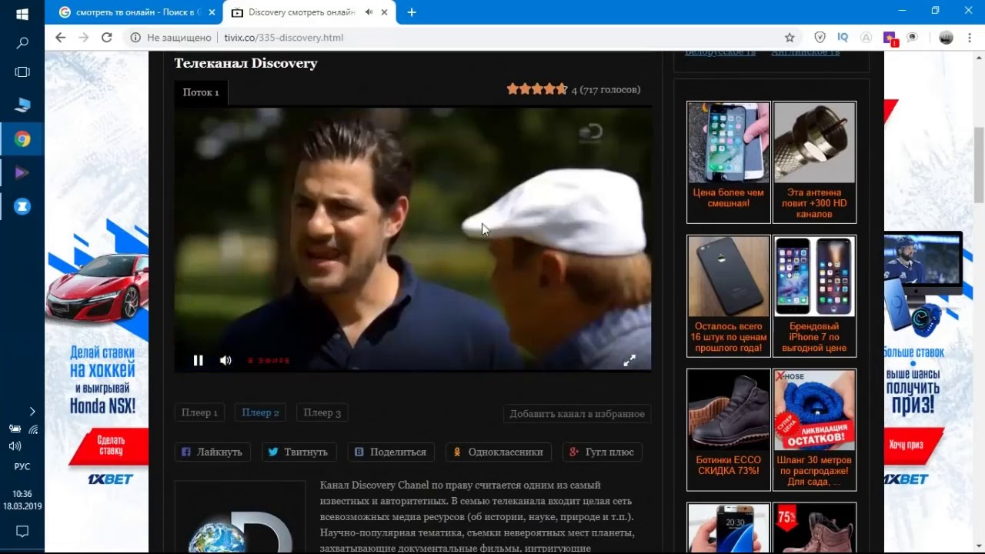Open the shield extension icon
Image resolution: width=985 pixels, height=554 pixels.
pyautogui.click(x=820, y=37)
